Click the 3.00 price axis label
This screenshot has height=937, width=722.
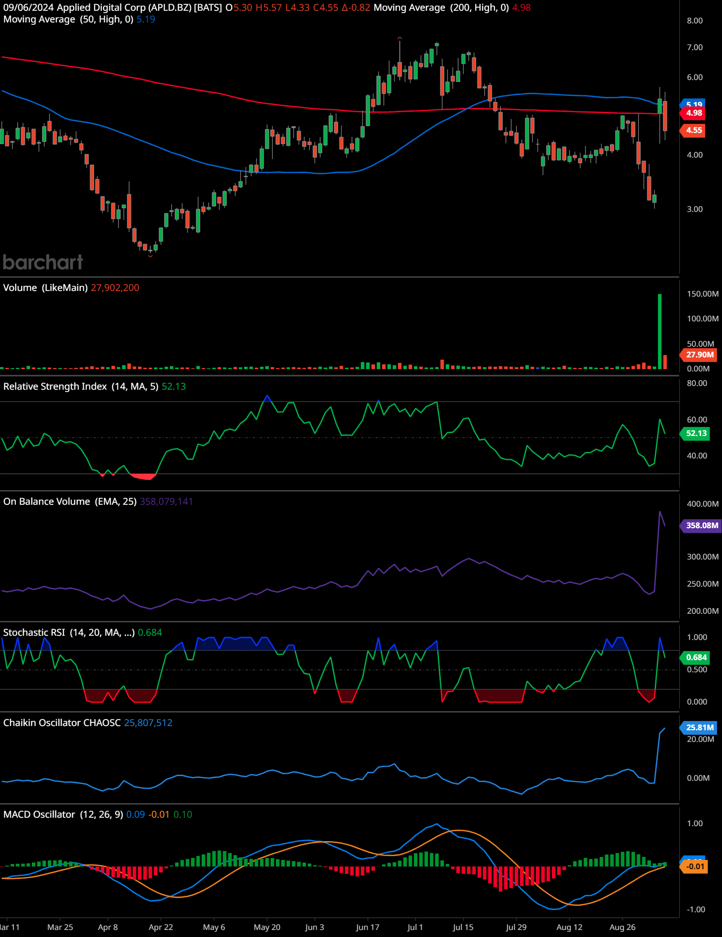tap(695, 209)
